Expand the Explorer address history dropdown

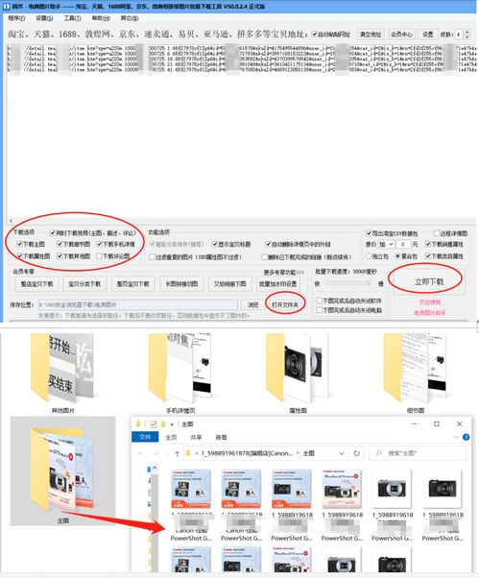click(342, 453)
